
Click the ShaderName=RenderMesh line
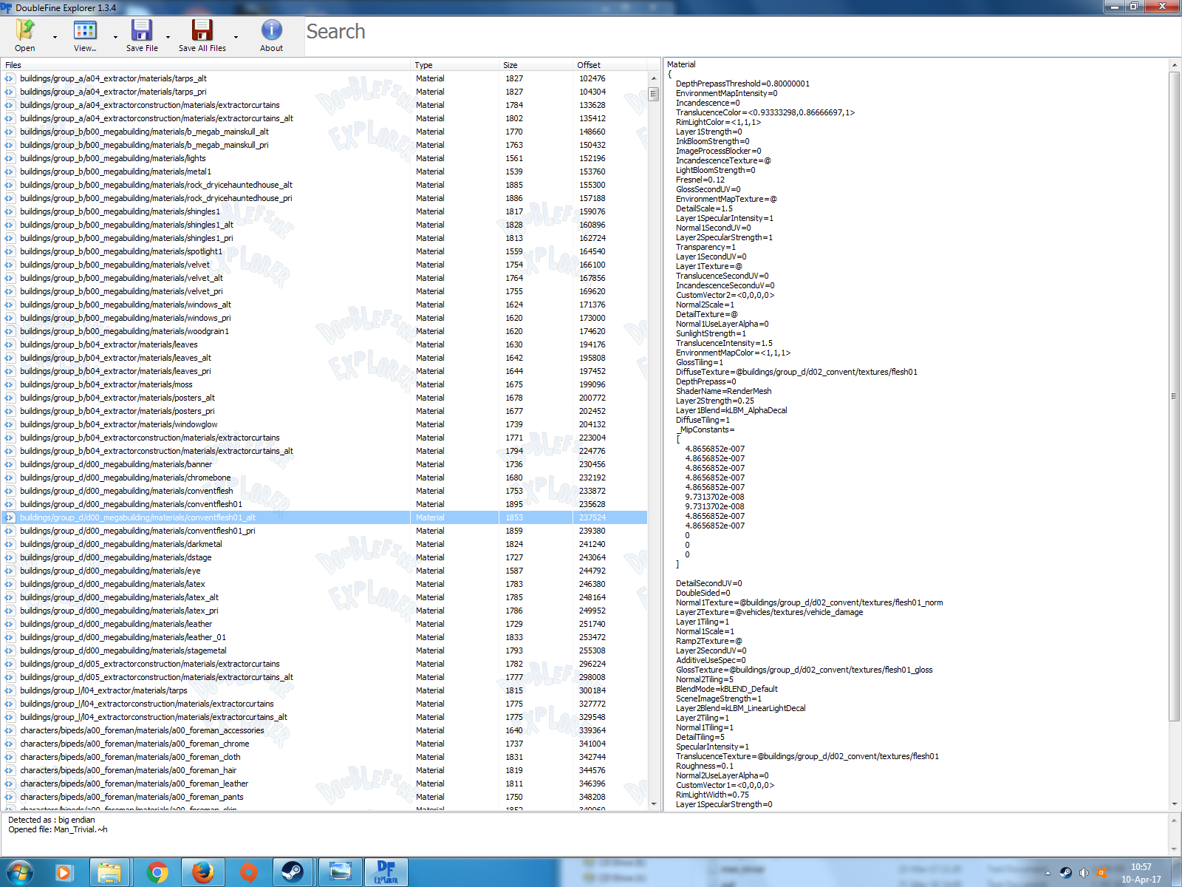(x=723, y=391)
